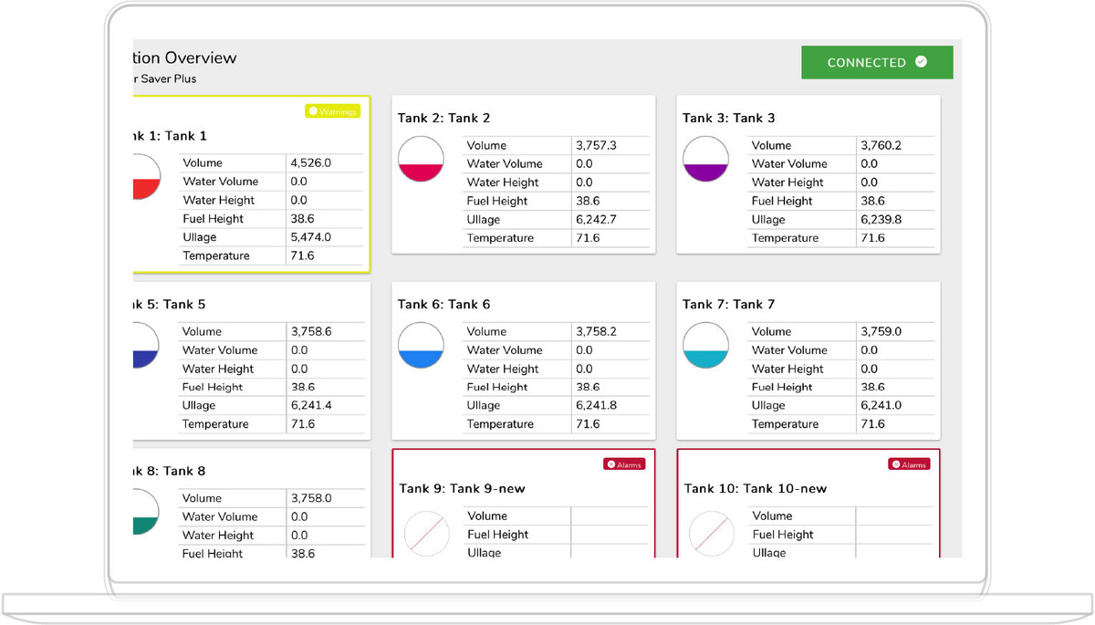Select the 'Tank 9: Tank 9-new' title

click(x=463, y=488)
